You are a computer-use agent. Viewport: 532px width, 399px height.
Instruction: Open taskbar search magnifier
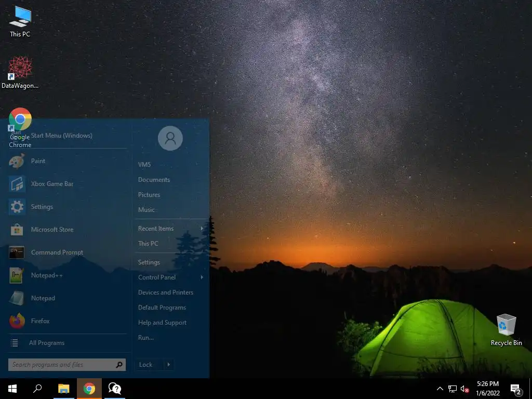pos(37,389)
